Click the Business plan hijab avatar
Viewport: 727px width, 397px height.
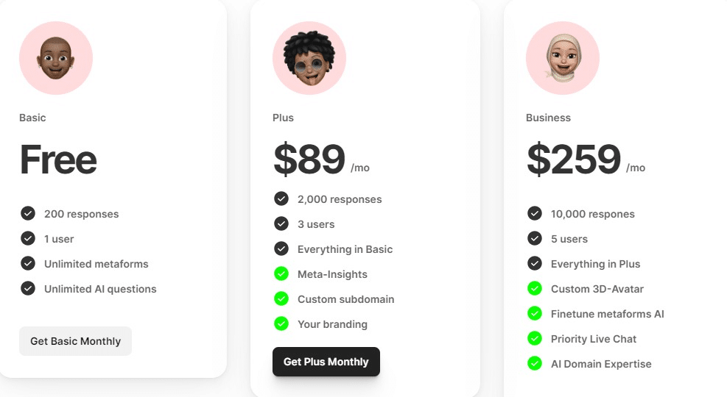[x=563, y=58]
